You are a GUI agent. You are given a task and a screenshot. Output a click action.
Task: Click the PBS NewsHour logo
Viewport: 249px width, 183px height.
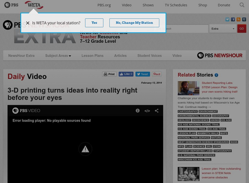coord(220,55)
